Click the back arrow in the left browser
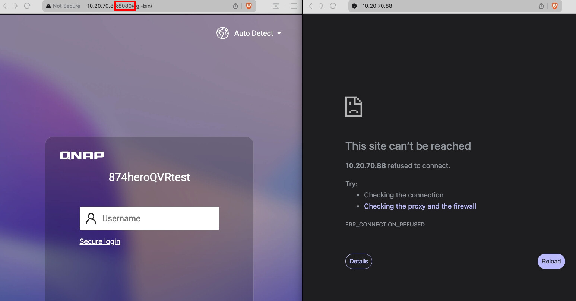Viewport: 576px width, 301px height. 5,6
